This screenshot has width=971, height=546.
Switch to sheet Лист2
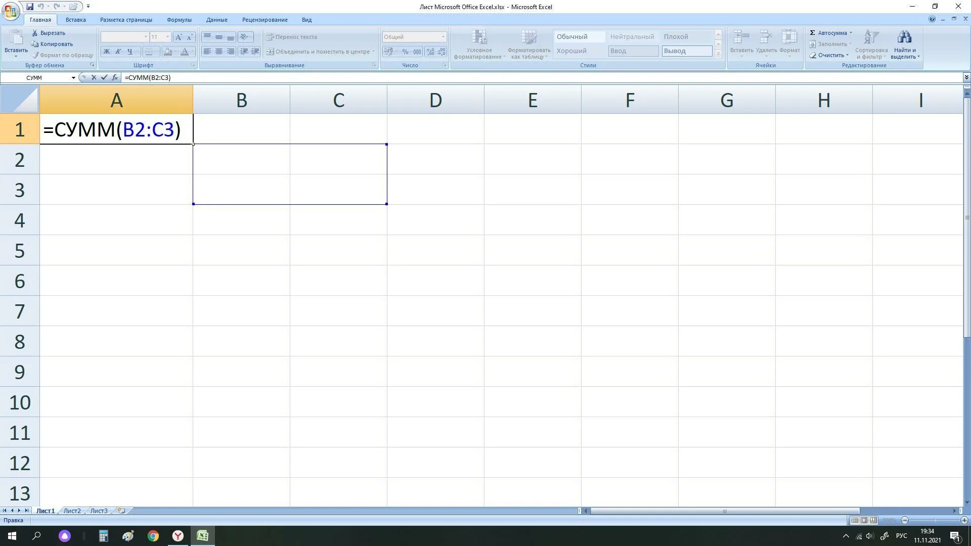(72, 511)
